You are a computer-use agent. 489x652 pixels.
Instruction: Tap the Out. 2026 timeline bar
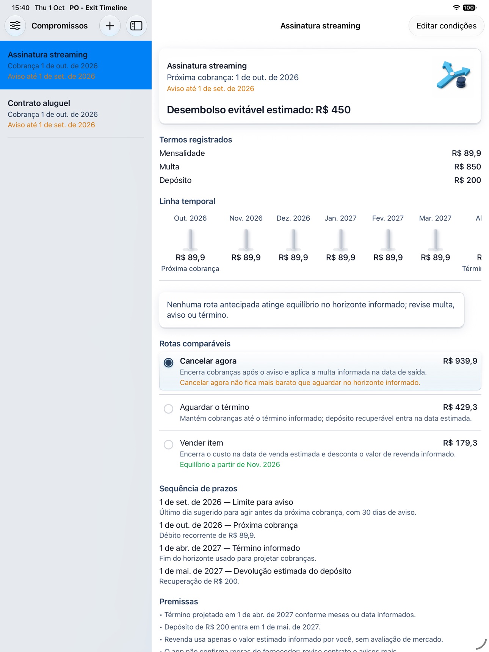190,240
